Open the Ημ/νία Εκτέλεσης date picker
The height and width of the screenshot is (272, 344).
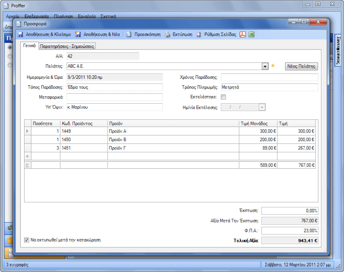pos(262,107)
